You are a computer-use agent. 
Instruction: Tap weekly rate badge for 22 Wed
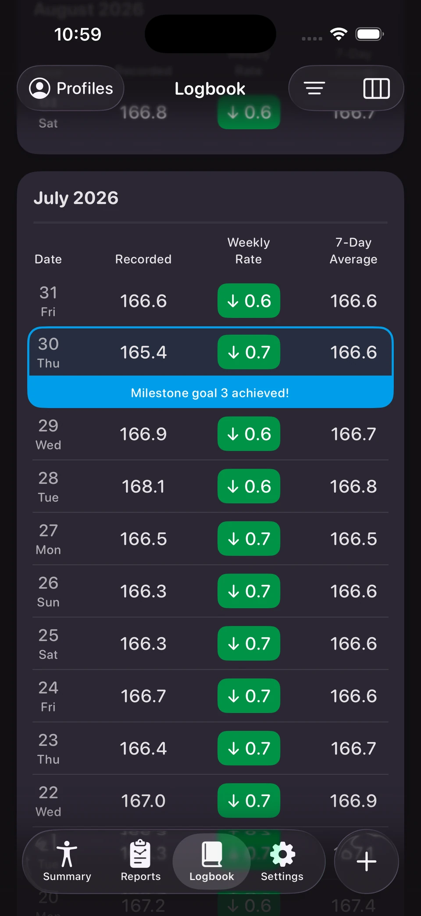pos(249,801)
